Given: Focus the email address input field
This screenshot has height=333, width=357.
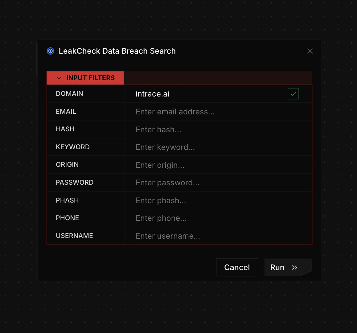Looking at the screenshot, I should pyautogui.click(x=218, y=112).
